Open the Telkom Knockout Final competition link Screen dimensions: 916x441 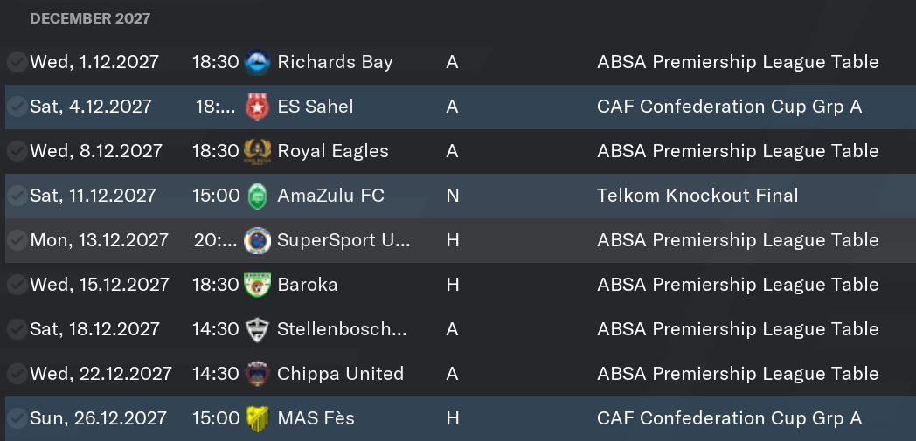[x=697, y=196]
